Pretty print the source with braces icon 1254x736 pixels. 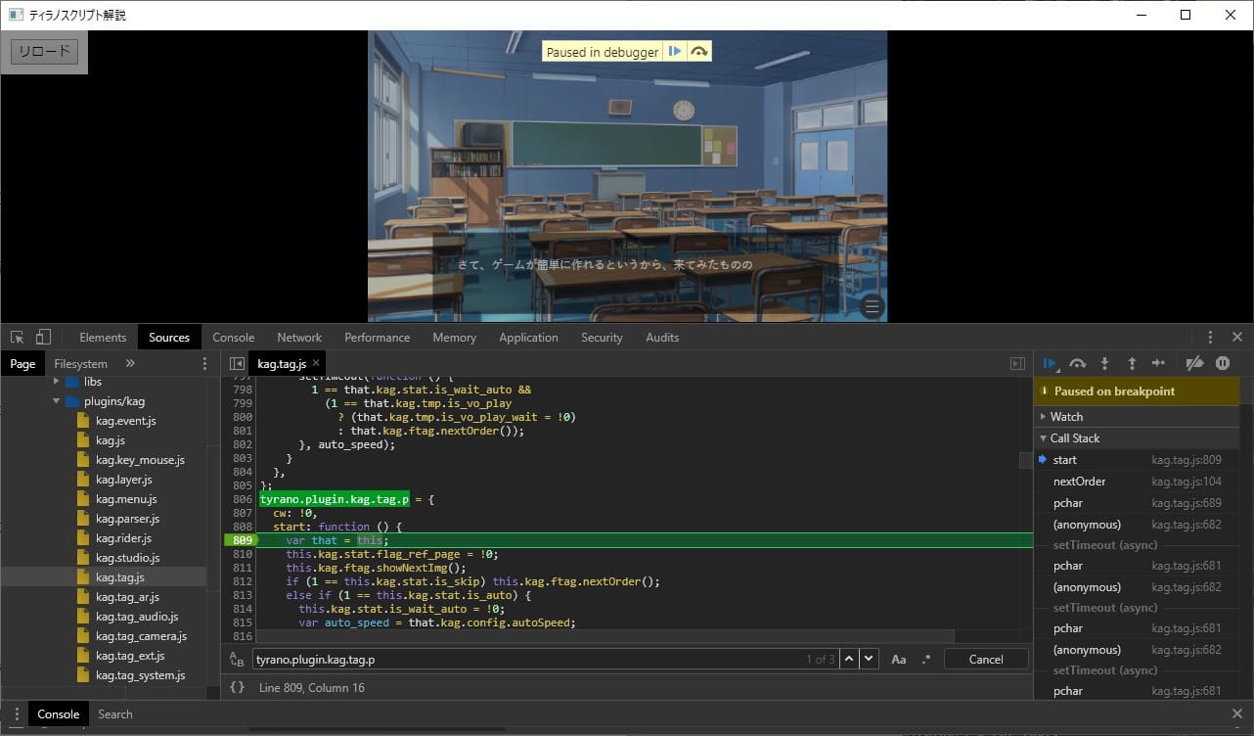[237, 687]
